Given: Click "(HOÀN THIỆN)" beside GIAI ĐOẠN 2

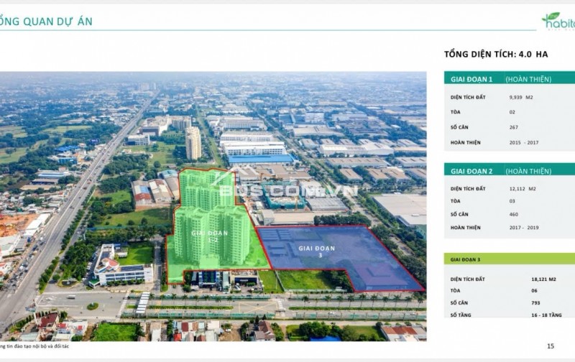Looking at the screenshot, I should tap(528, 171).
